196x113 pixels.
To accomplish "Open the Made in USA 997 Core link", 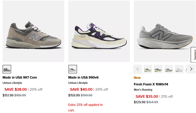I will pyautogui.click(x=20, y=78).
